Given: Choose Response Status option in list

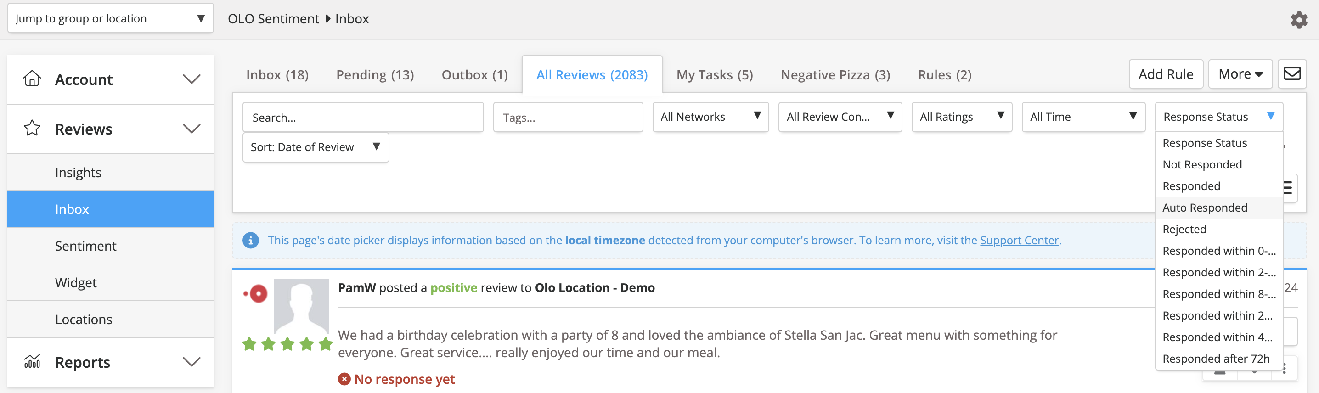Looking at the screenshot, I should (x=1218, y=143).
